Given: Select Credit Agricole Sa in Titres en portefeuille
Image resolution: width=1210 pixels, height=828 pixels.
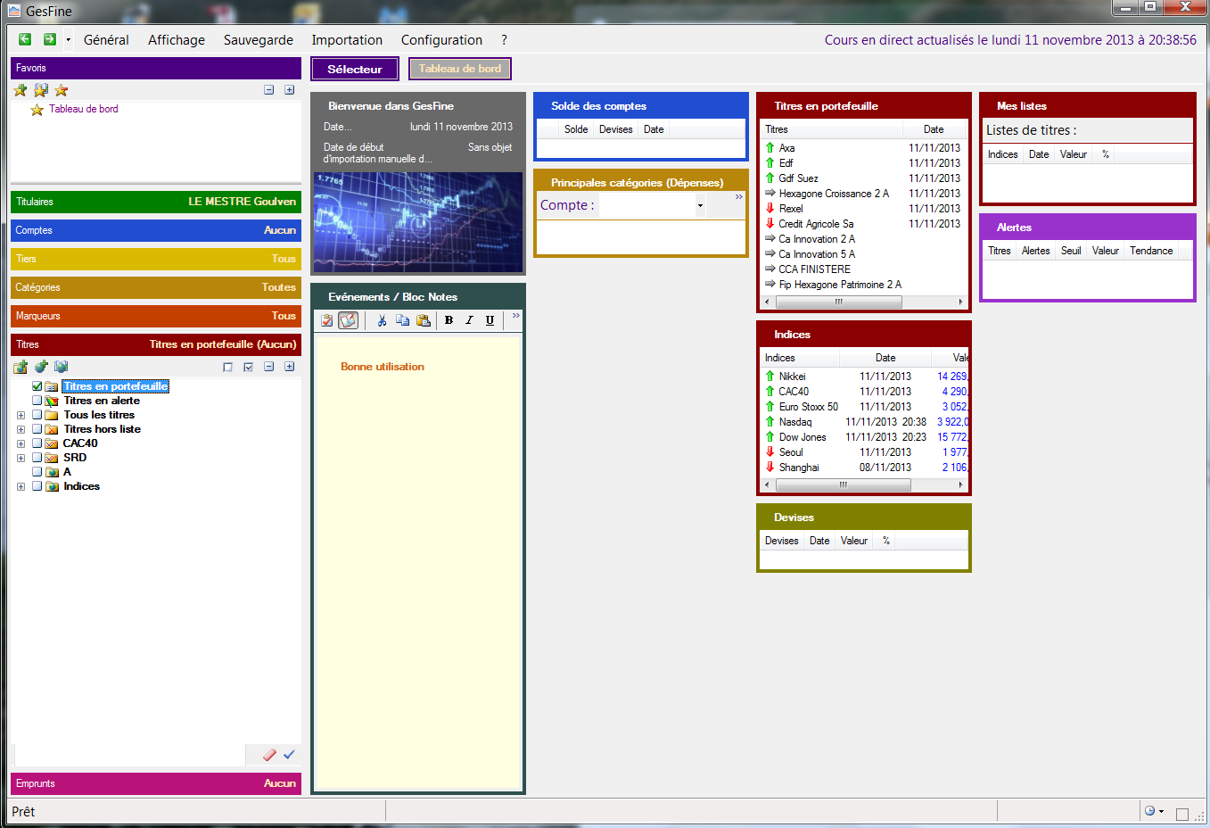Looking at the screenshot, I should (815, 224).
